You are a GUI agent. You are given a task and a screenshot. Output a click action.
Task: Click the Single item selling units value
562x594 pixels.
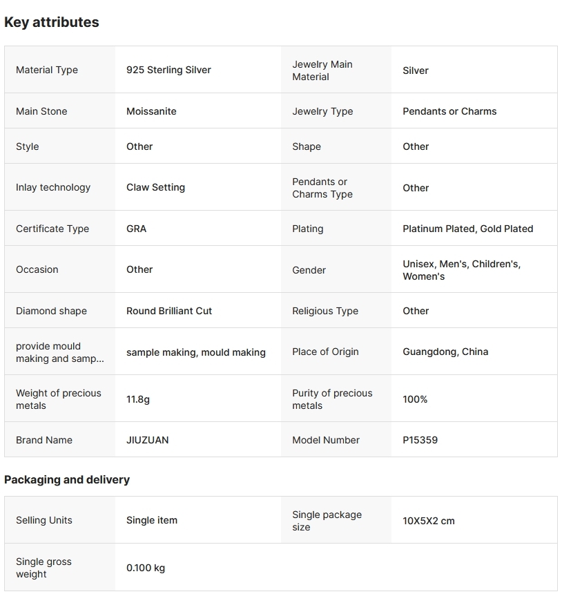point(152,520)
